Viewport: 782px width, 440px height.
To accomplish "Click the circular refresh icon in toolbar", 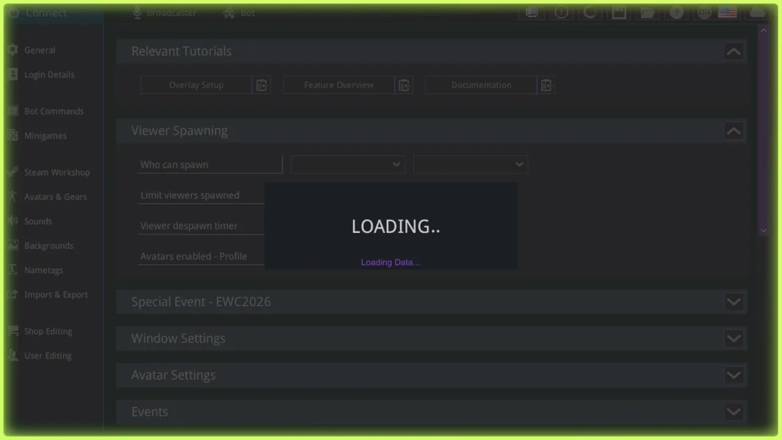I will (590, 12).
